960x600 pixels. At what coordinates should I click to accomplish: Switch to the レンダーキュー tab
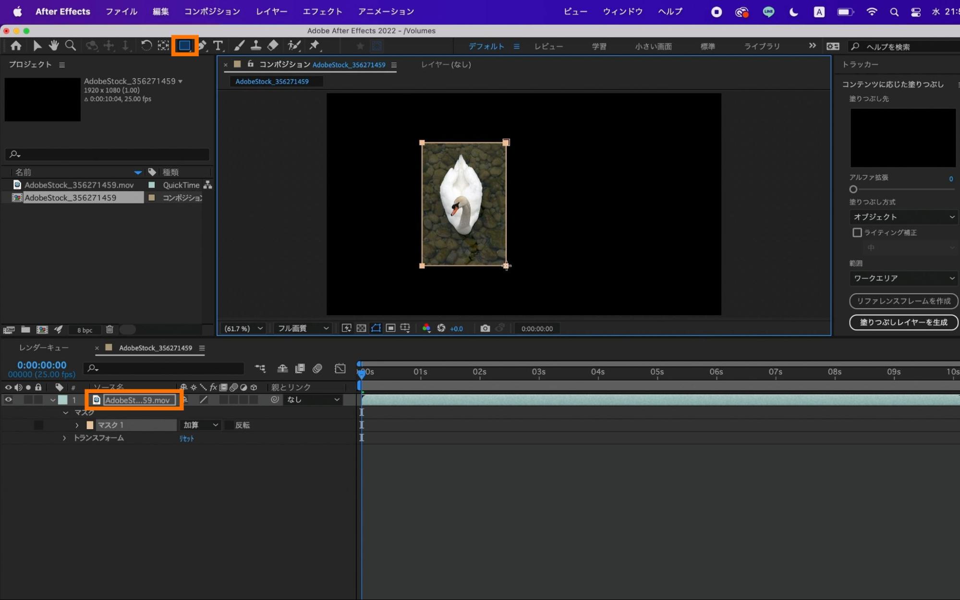(44, 348)
